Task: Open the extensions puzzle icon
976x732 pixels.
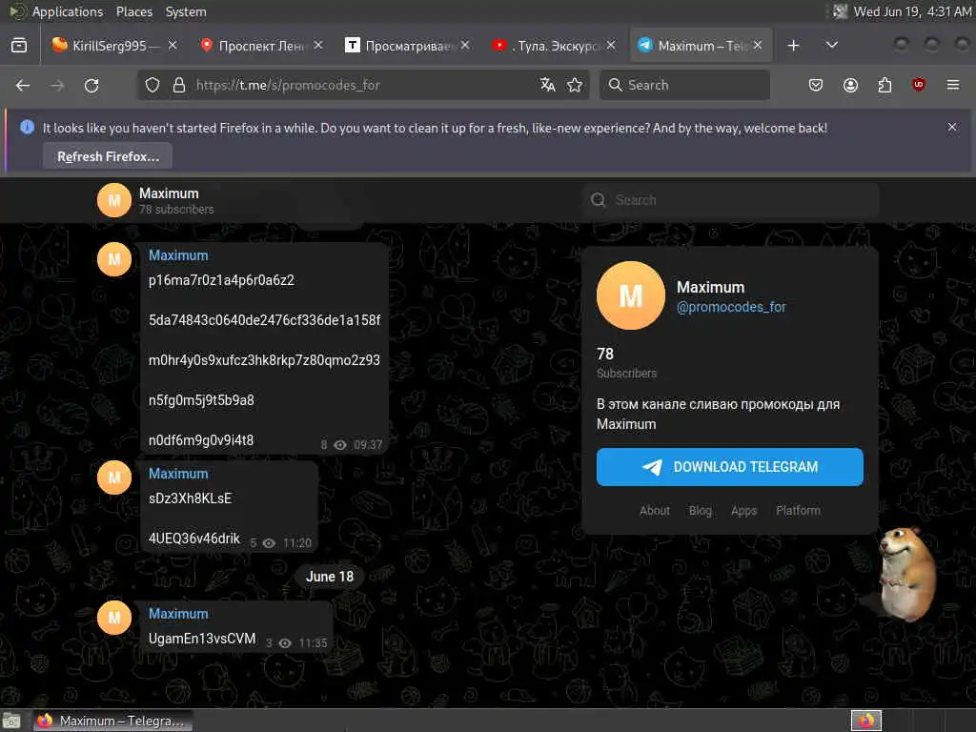Action: [884, 85]
